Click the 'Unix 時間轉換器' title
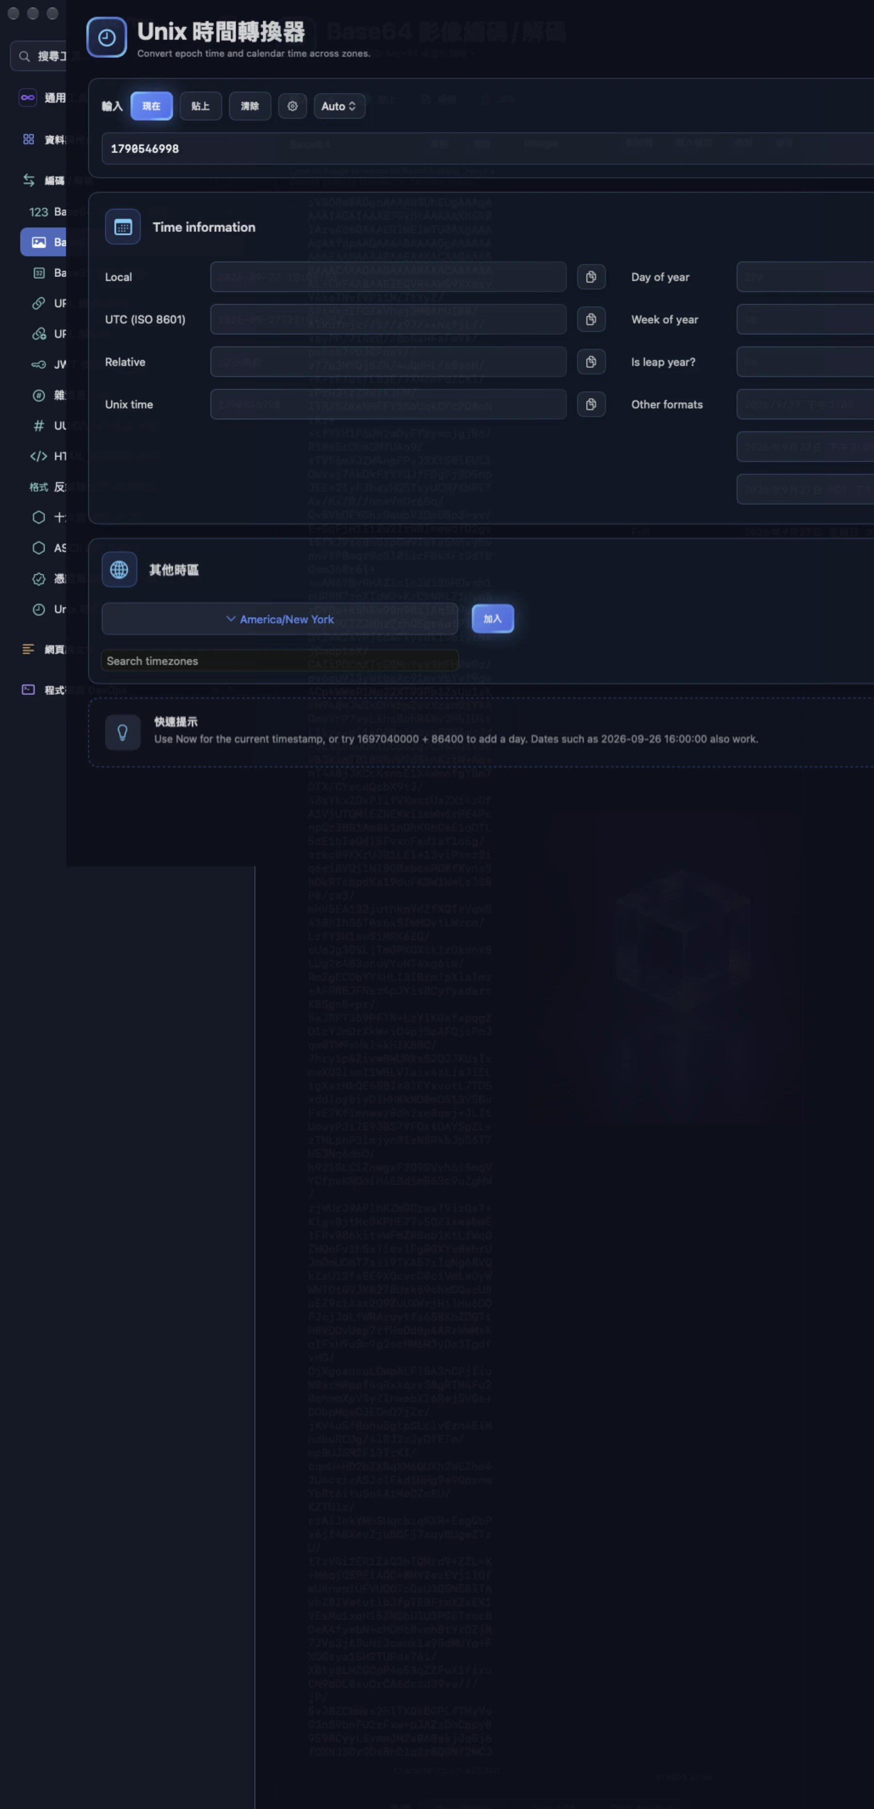Viewport: 874px width, 1809px height. click(x=221, y=32)
